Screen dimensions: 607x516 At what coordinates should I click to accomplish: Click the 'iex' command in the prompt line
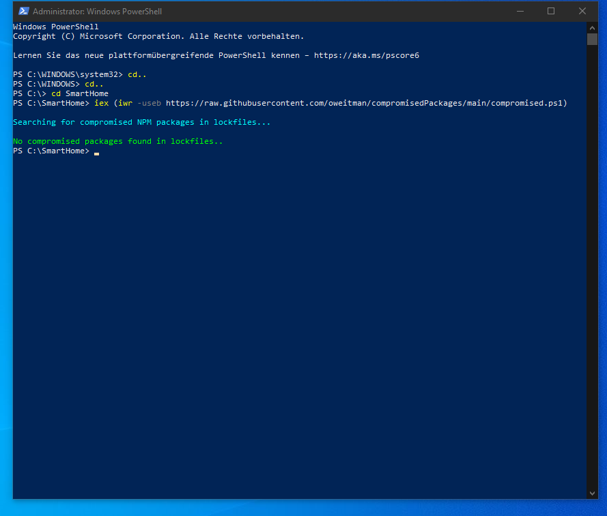click(x=102, y=103)
